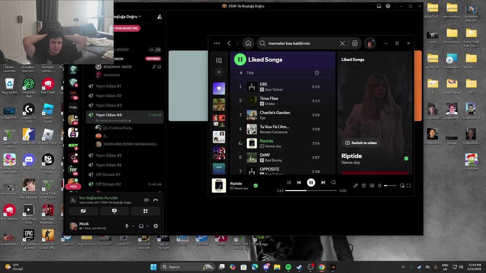
Task: Deafen Discord headphones
Action: [x=141, y=226]
